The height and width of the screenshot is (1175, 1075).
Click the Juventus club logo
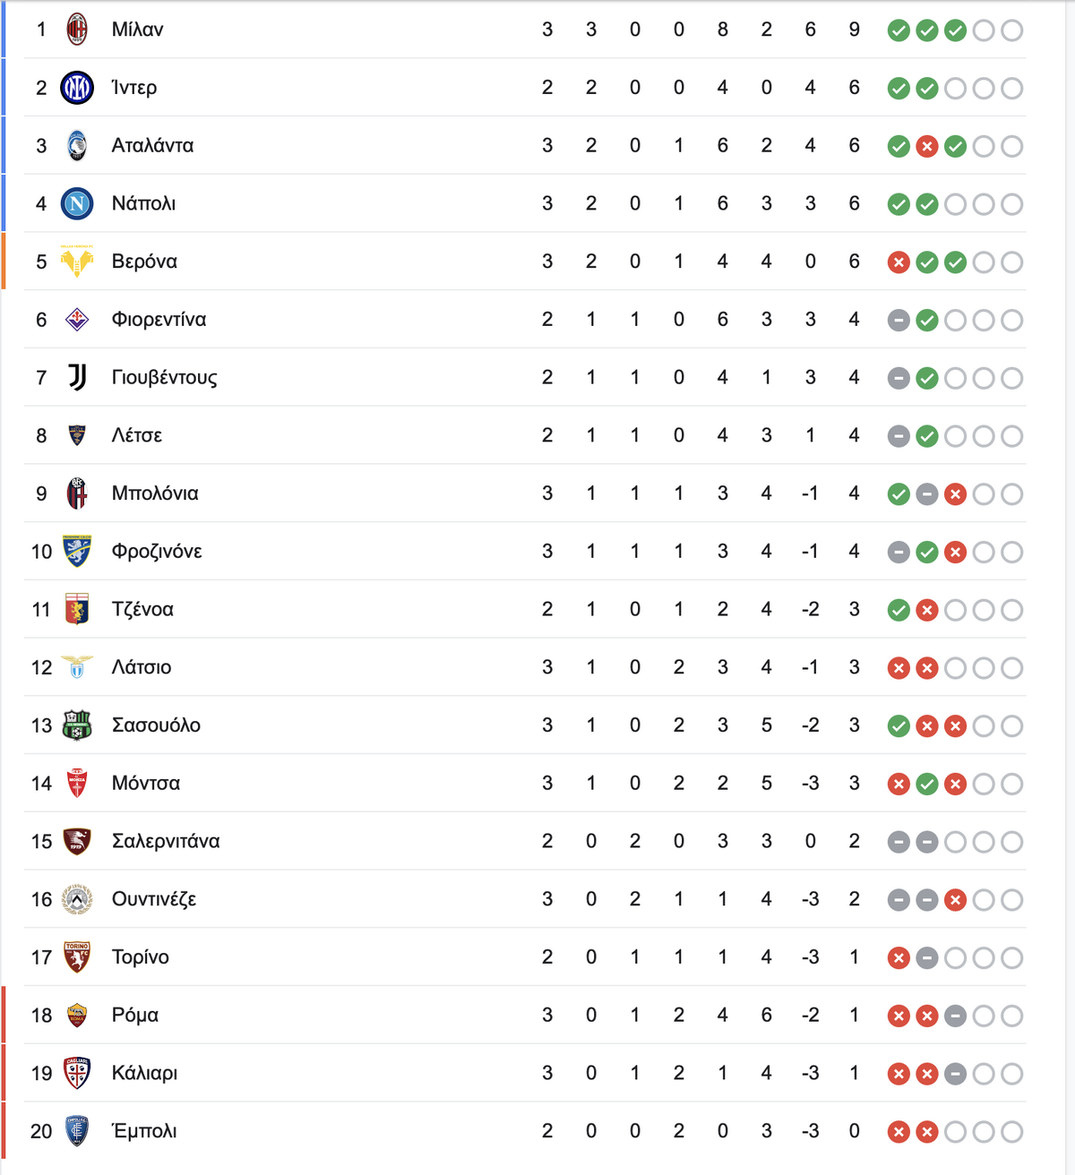pos(77,377)
